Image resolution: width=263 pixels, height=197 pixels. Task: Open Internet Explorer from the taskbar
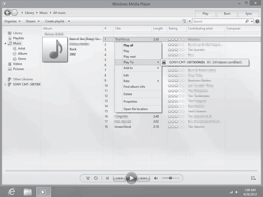pyautogui.click(x=12, y=192)
